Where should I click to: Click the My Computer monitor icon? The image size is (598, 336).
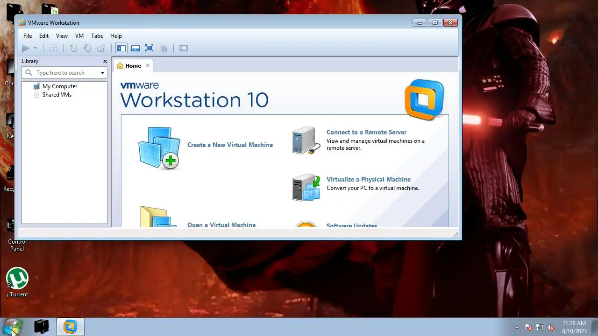[36, 86]
